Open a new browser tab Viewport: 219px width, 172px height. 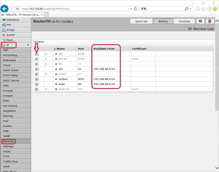coord(46,15)
